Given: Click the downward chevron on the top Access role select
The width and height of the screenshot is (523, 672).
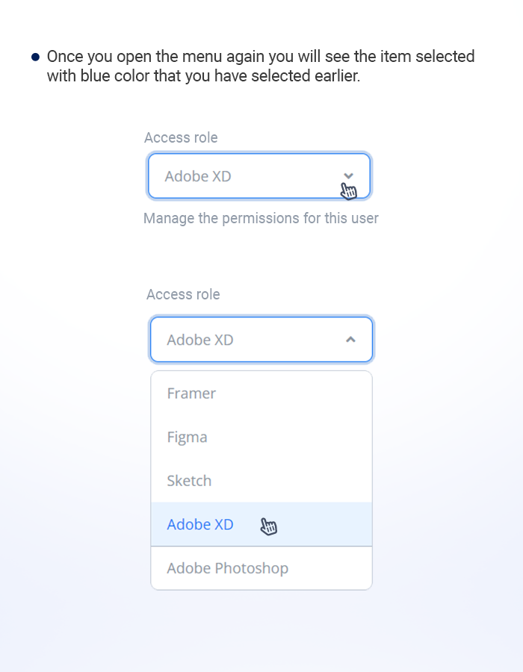Looking at the screenshot, I should pos(348,175).
